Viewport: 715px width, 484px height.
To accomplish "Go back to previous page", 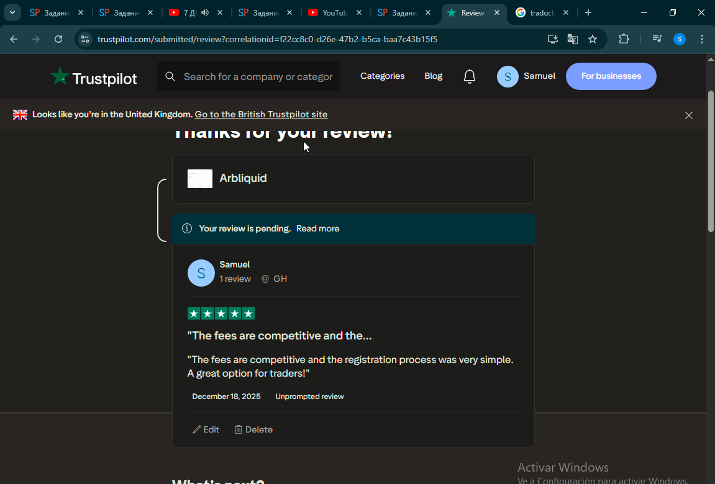I will 14,39.
